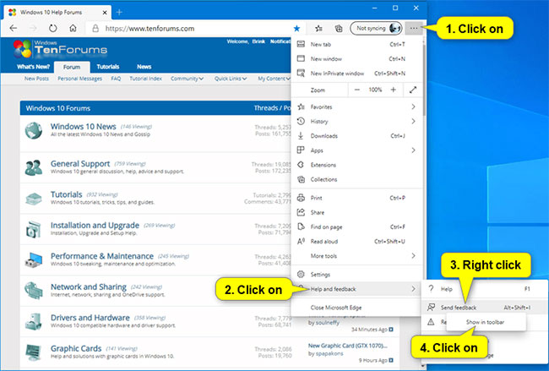Open a new tab with plus button
This screenshot has width=549, height=371.
point(119,13)
